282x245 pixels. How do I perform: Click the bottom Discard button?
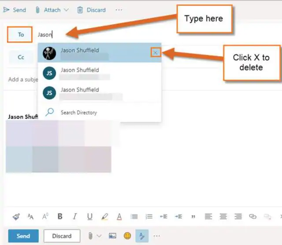pos(62,236)
